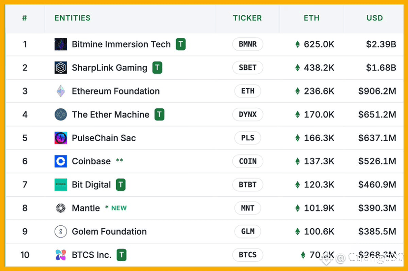408x271 pixels.
Task: Click The Ether Machine round logo
Action: 61,115
